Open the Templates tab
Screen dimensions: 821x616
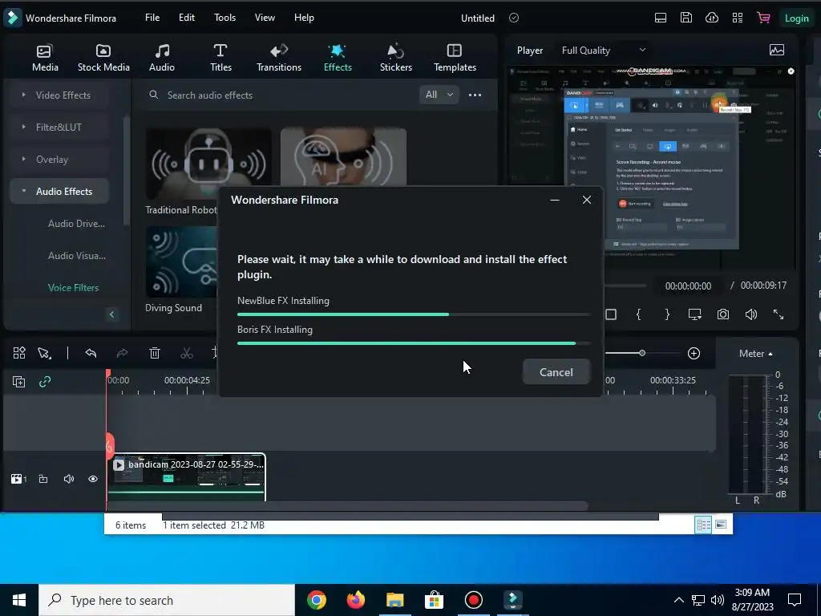[455, 58]
